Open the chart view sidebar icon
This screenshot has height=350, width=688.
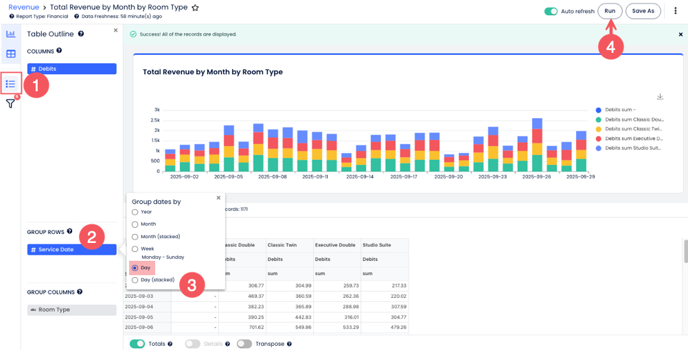pyautogui.click(x=10, y=34)
